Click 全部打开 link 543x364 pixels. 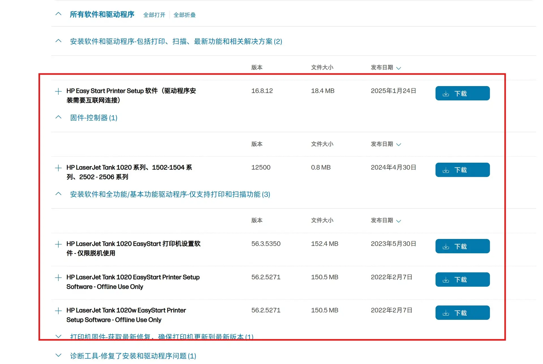coord(154,15)
